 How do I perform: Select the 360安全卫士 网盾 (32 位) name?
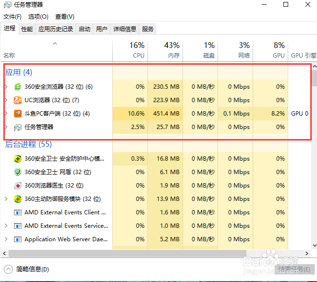click(58, 172)
